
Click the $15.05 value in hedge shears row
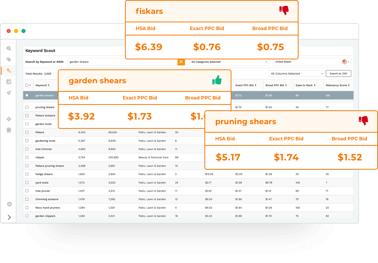point(209,174)
